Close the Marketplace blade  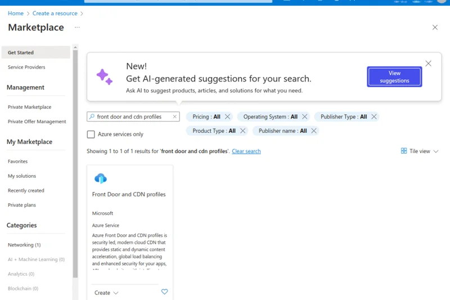click(435, 27)
